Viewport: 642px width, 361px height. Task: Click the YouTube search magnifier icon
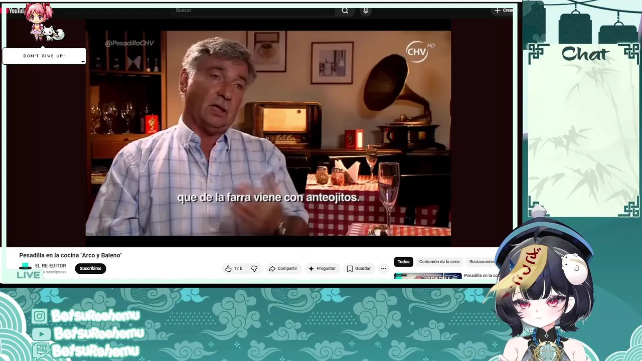(345, 11)
